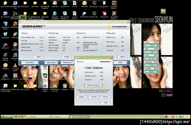Select the Internet Cafe Financial spreadsheet icon
The width and height of the screenshot is (191, 125).
pyautogui.click(x=65, y=15)
